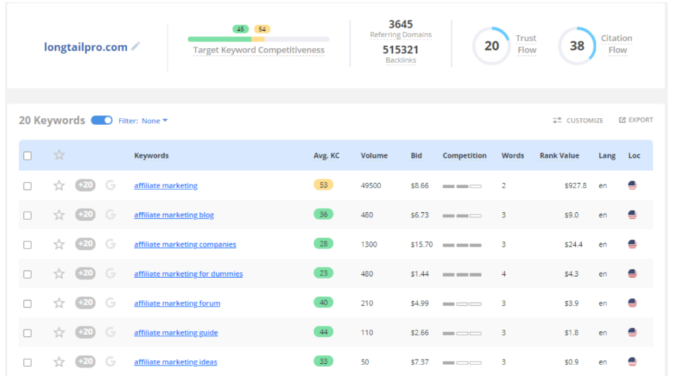Star the affiliate marketing keyword row

[x=59, y=185]
